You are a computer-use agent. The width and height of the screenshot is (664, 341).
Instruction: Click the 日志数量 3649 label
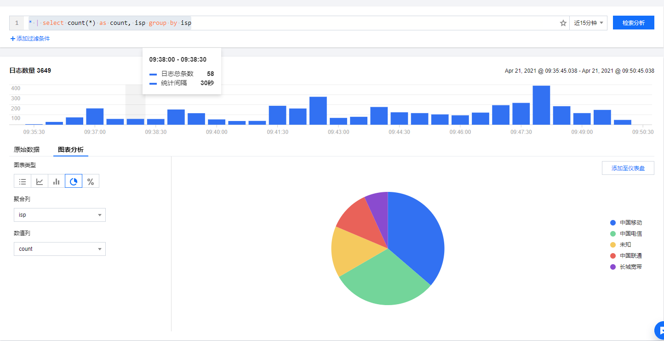30,70
